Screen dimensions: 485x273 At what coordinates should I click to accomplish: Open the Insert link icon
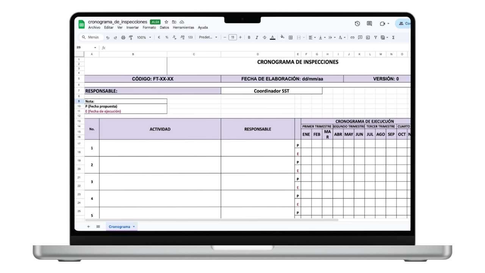click(352, 37)
